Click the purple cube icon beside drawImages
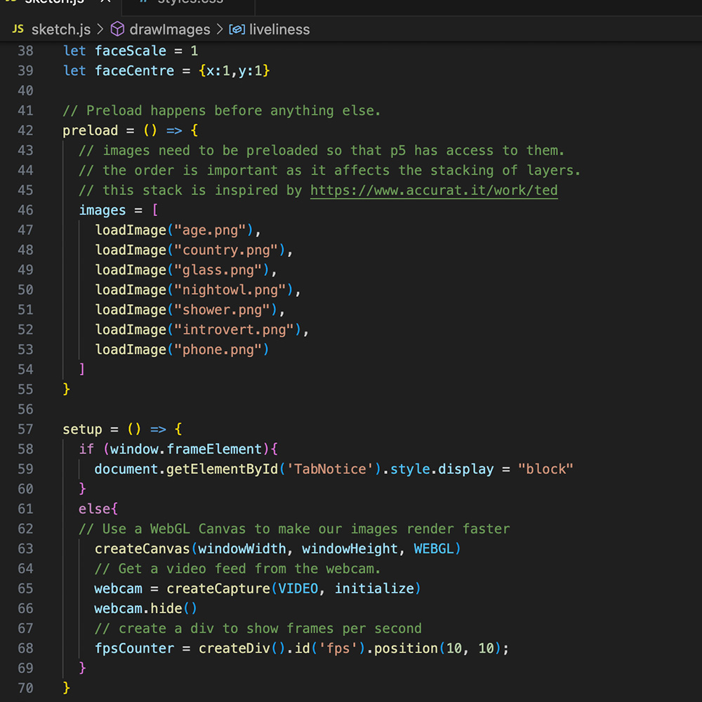The width and height of the screenshot is (702, 702). point(117,29)
